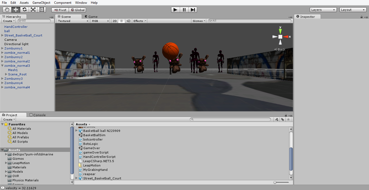This screenshot has height=190, width=369.
Task: Open the GameObject menu
Action: click(41, 3)
